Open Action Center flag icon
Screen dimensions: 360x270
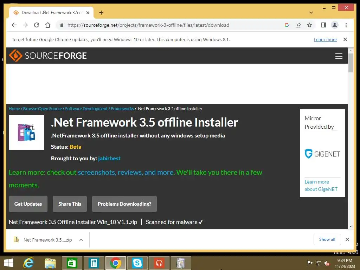(310, 263)
